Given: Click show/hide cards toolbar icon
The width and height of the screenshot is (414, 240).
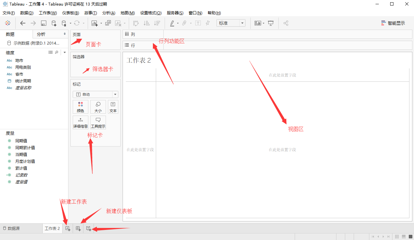Looking at the screenshot, I should 258,23.
